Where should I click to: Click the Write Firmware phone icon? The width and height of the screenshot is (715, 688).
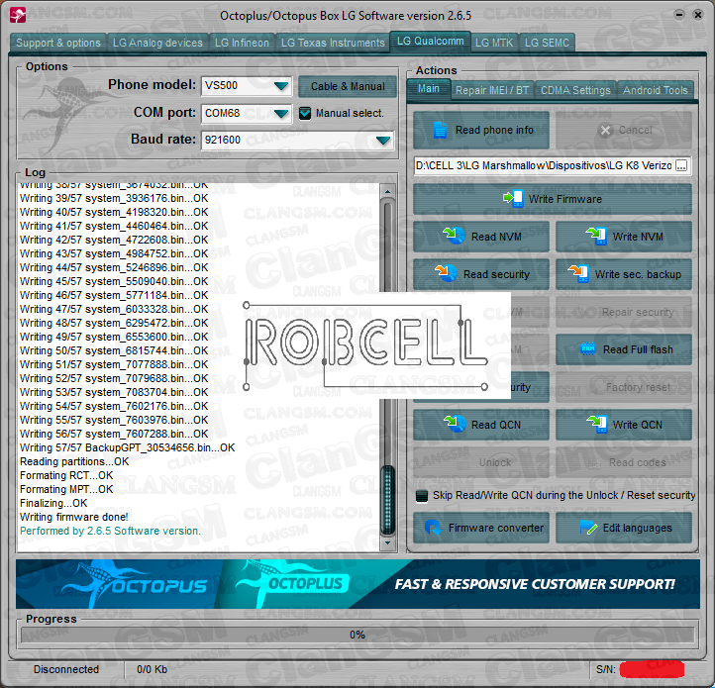point(513,199)
